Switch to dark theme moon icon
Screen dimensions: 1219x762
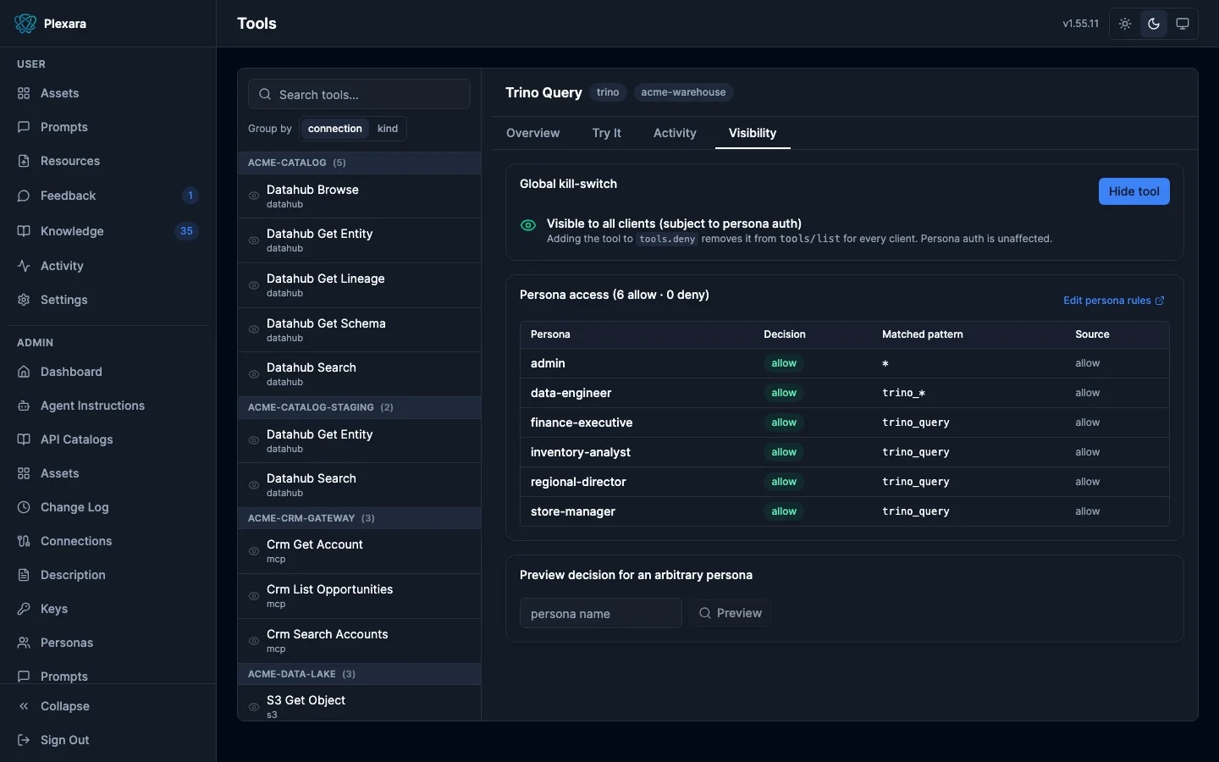pos(1154,24)
